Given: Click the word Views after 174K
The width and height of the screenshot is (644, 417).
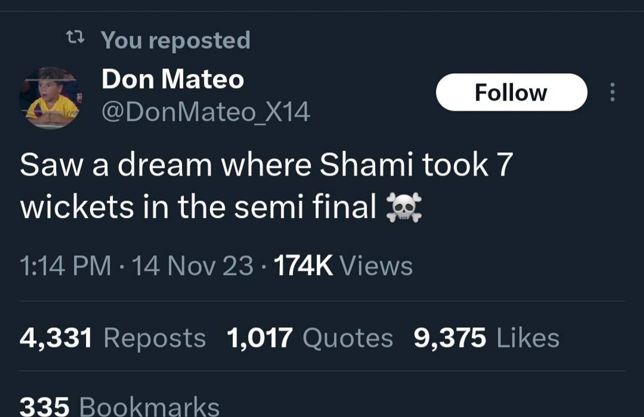Looking at the screenshot, I should point(377,266).
